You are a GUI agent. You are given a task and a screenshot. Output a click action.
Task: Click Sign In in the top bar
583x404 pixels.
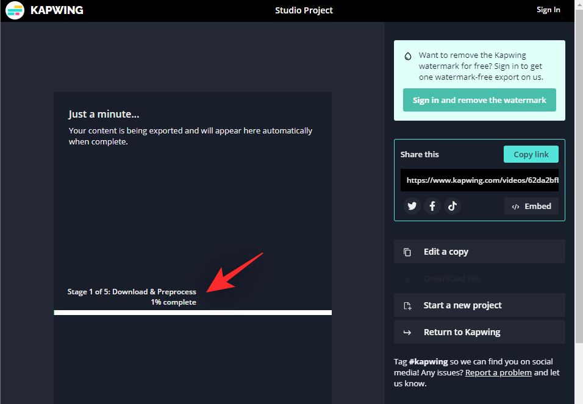point(548,10)
